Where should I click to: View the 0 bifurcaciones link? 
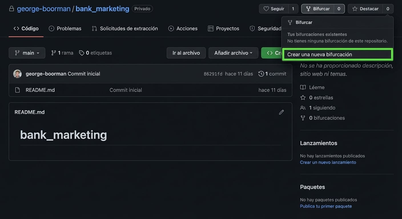(x=327, y=118)
